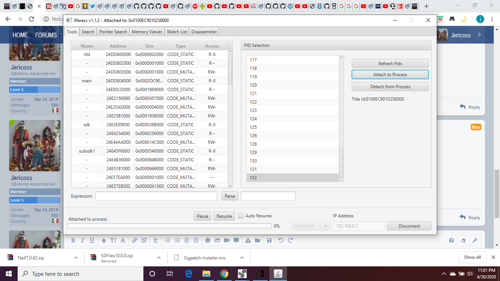Select the 'subsdk1' memory region row

[x=149, y=151]
